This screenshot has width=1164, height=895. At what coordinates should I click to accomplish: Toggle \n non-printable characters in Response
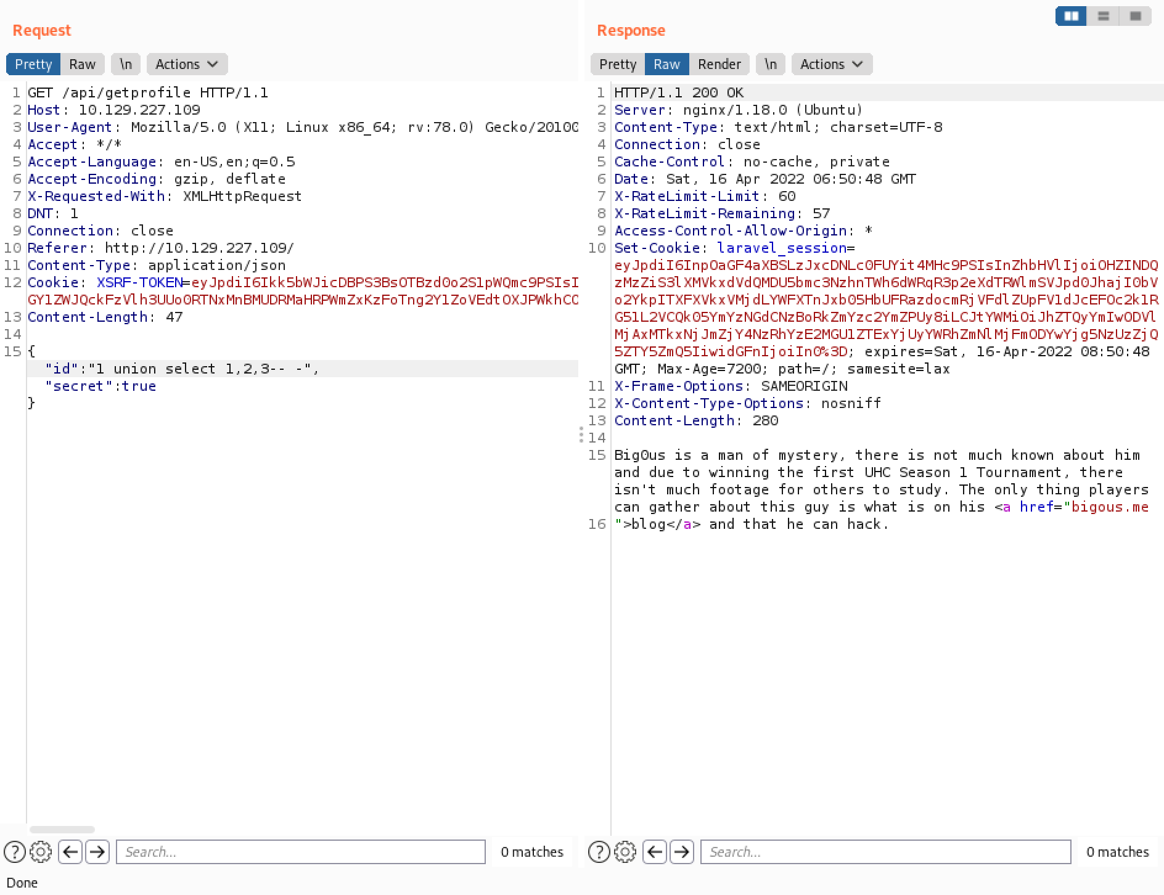tap(771, 64)
